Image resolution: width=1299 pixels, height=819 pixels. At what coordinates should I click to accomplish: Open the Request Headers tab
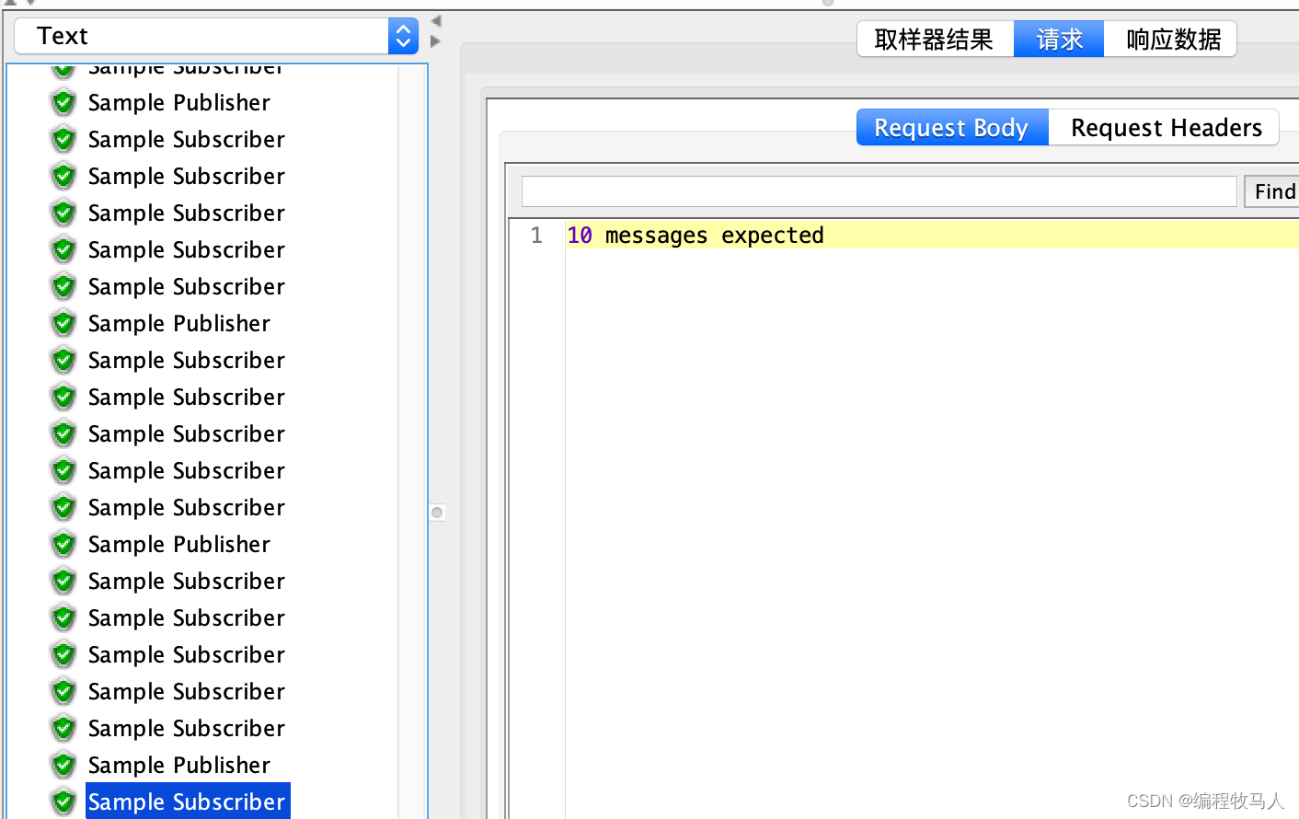point(1165,127)
